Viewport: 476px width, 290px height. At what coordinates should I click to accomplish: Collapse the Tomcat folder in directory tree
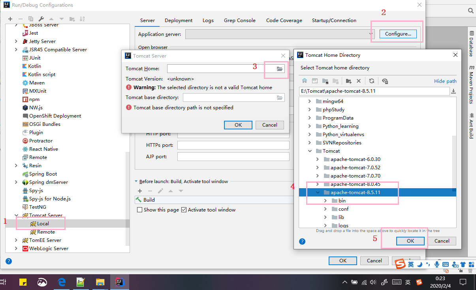pos(310,151)
